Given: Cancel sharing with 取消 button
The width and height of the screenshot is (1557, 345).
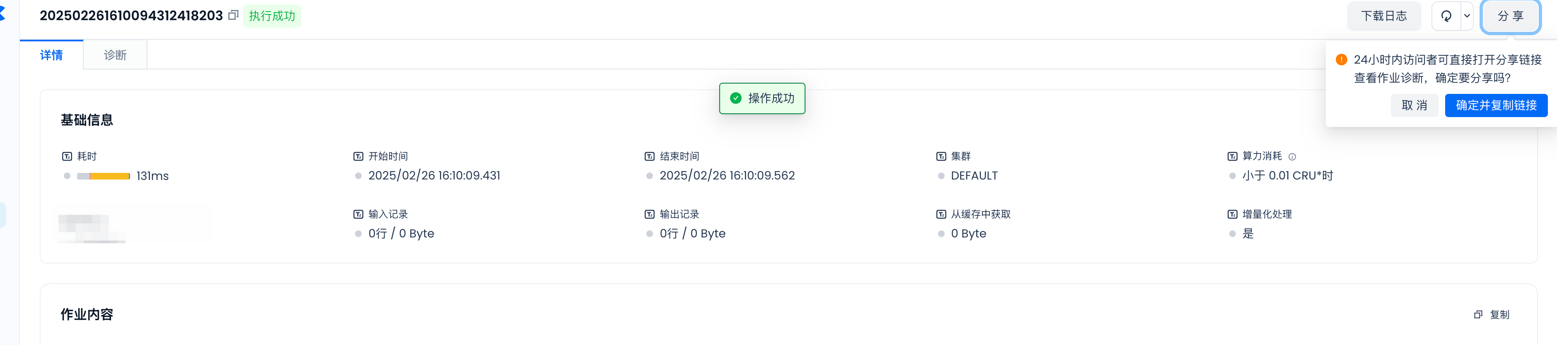Looking at the screenshot, I should tap(1414, 105).
